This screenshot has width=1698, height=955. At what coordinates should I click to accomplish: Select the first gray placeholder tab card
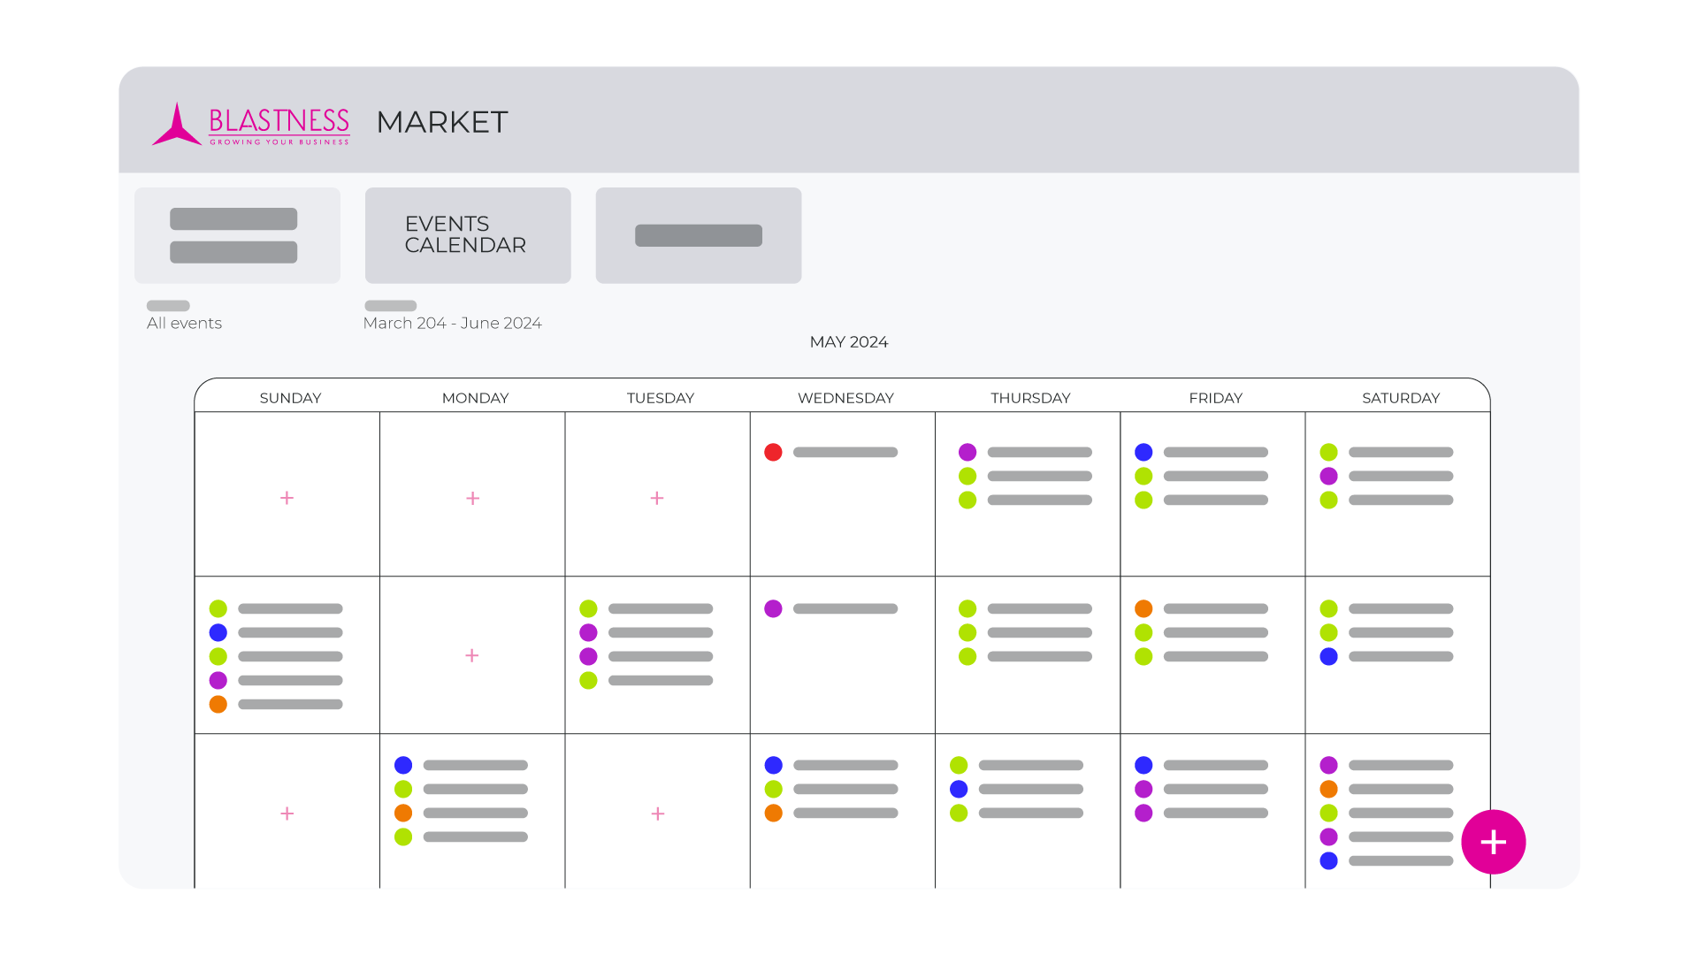click(x=237, y=235)
